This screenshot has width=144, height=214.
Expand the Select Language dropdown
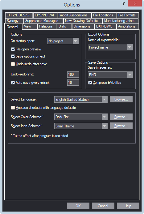(81, 100)
